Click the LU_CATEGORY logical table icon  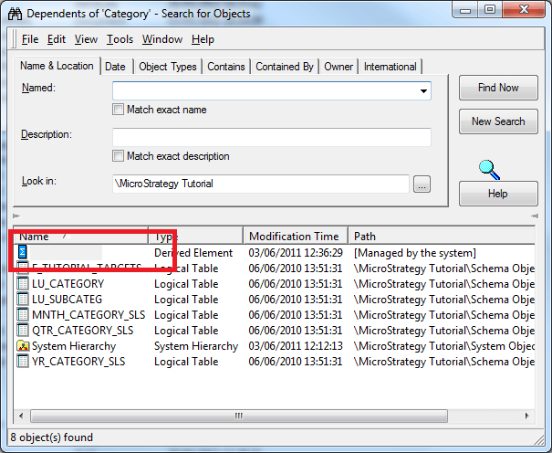pyautogui.click(x=24, y=284)
